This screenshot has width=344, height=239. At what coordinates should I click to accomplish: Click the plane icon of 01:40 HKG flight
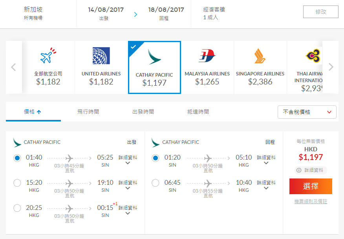pos(69,158)
